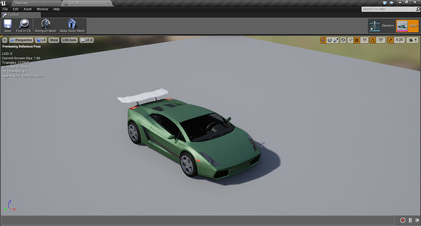Click the XYZ axis indicator
Viewport: 421px width, 226px height.
tap(10, 206)
